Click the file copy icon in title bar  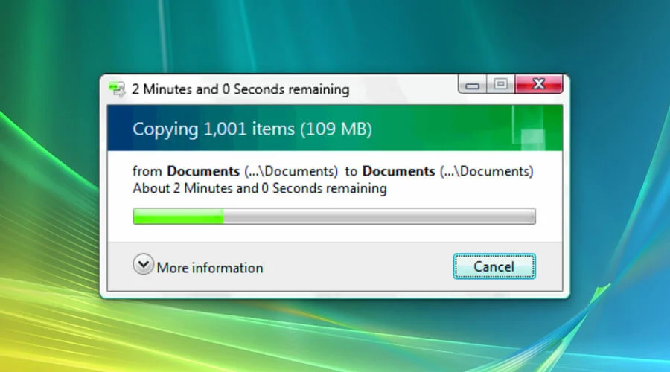(117, 89)
